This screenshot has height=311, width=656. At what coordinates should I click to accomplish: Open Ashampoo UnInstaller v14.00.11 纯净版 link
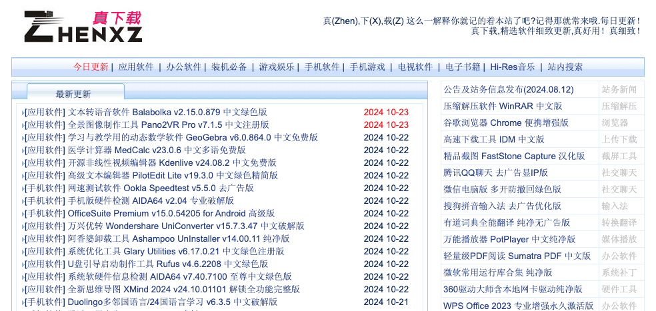[179, 238]
